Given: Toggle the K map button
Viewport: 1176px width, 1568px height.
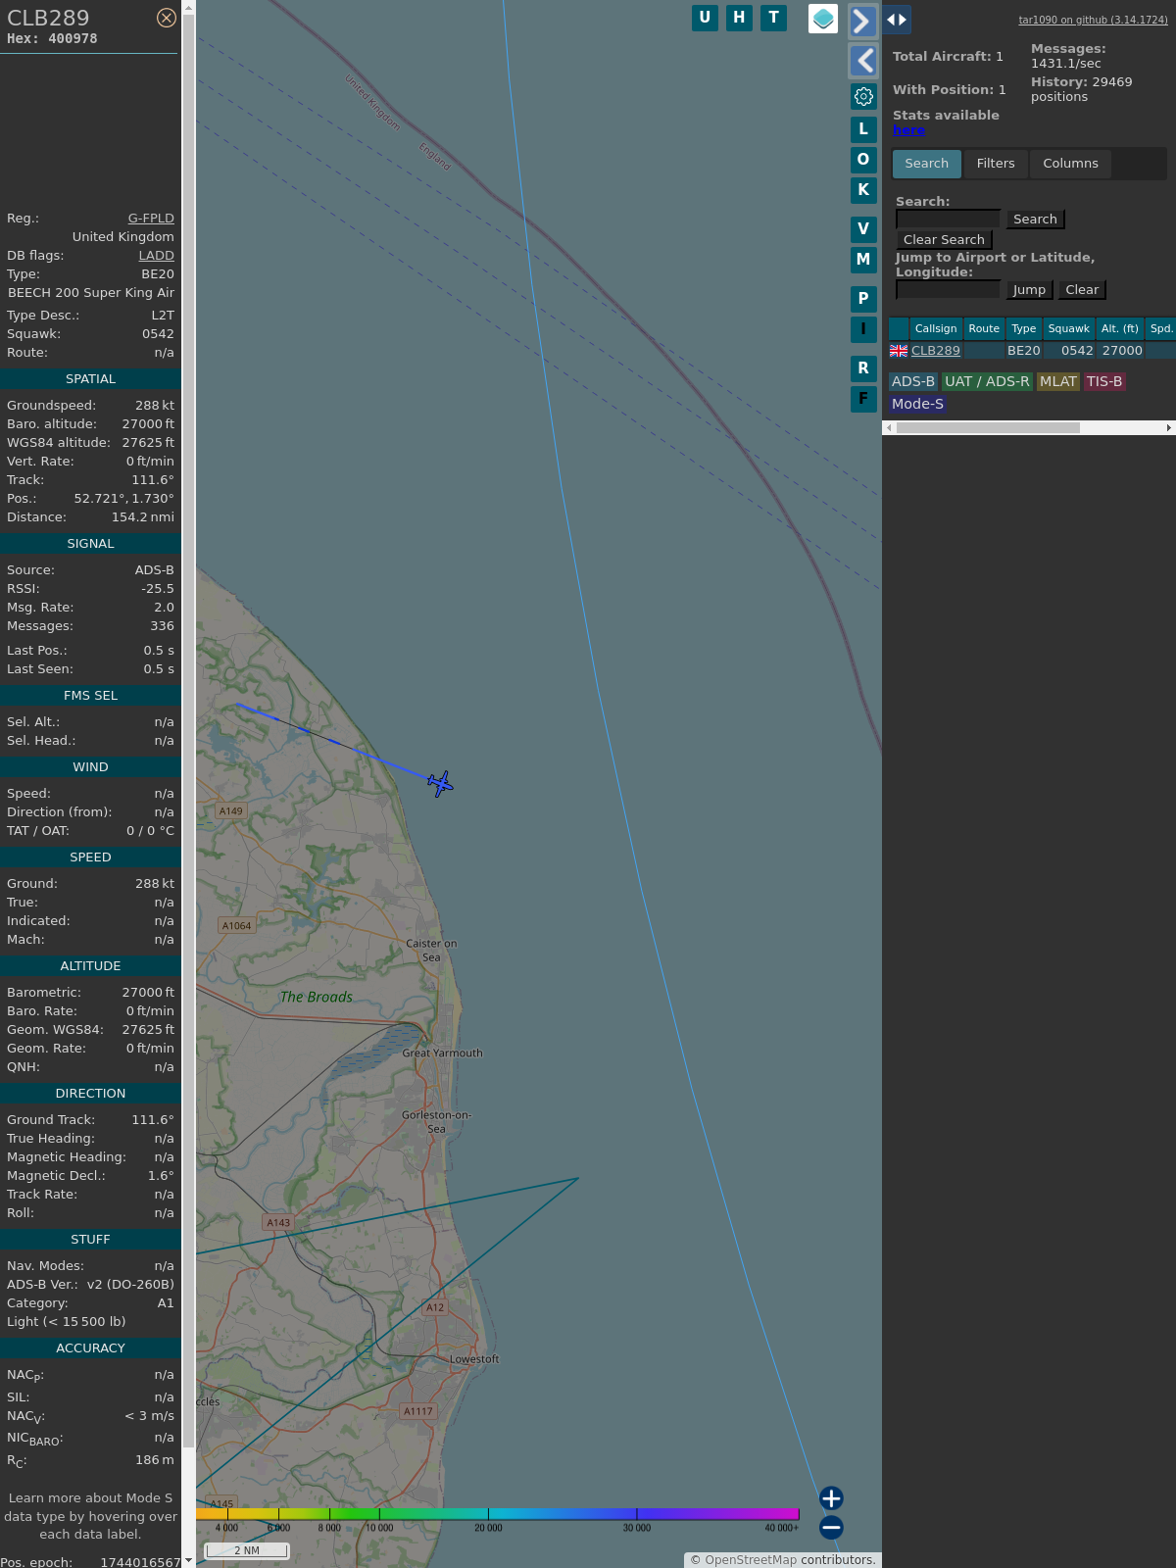Looking at the screenshot, I should tap(863, 190).
